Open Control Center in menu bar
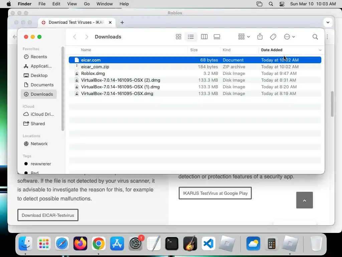The height and width of the screenshot is (257, 342). 282,4
